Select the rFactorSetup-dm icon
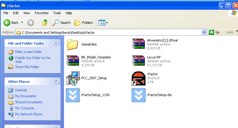Image resolution: width=238 pixels, height=128 pixels. (139, 95)
